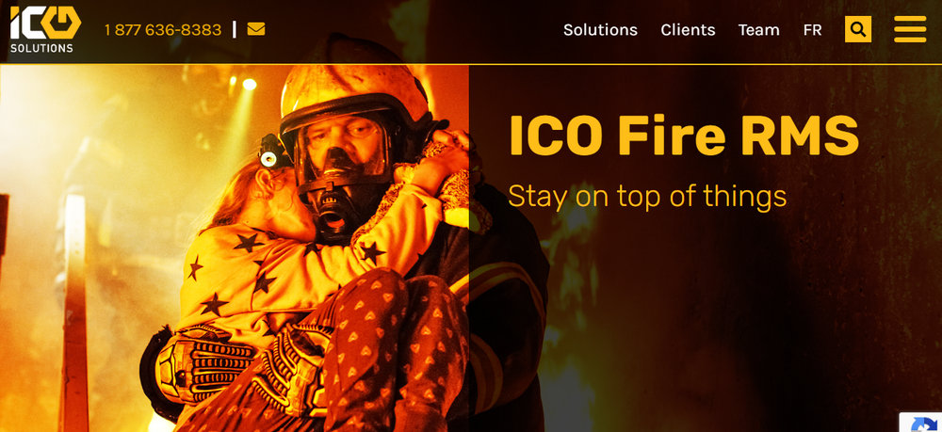
Task: Go to the Clients page
Action: point(688,30)
